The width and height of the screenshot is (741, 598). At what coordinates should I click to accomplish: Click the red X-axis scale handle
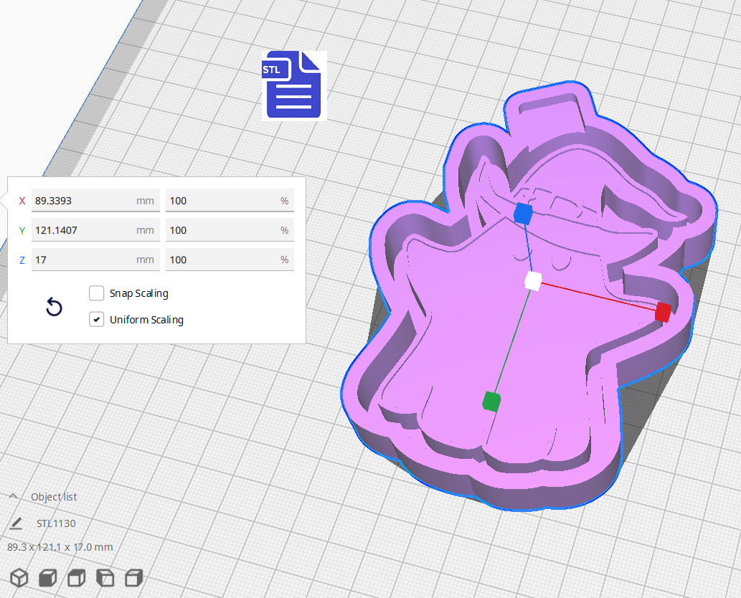(x=661, y=312)
